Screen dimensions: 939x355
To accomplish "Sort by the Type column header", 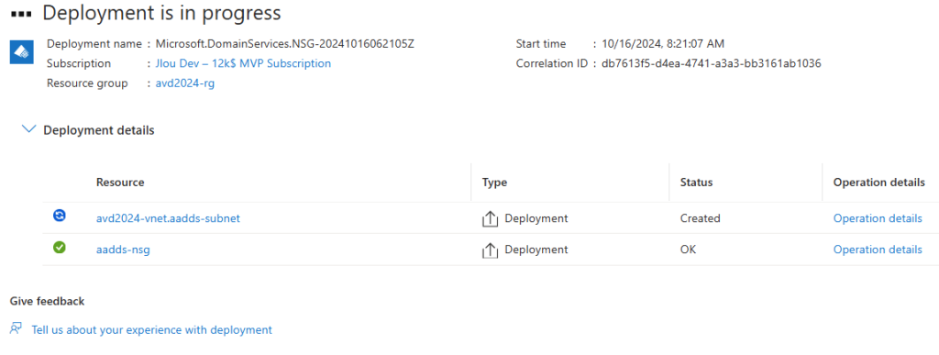I will 494,183.
